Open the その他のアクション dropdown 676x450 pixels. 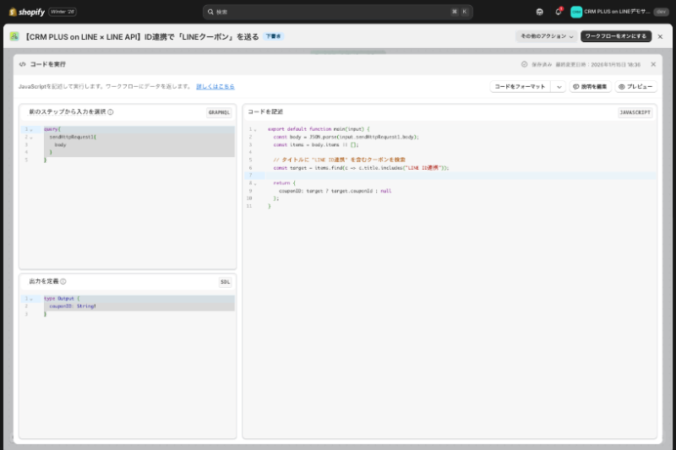pyautogui.click(x=547, y=36)
